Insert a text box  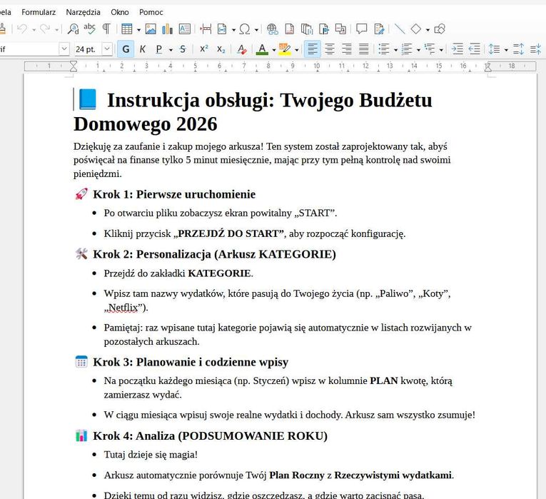[x=185, y=29]
